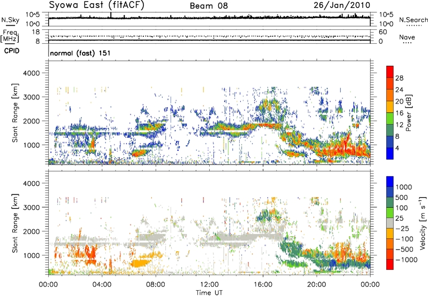428x296 pixels.
Task: Click the "-100" label on Velocity colorbar
Action: tap(404, 239)
